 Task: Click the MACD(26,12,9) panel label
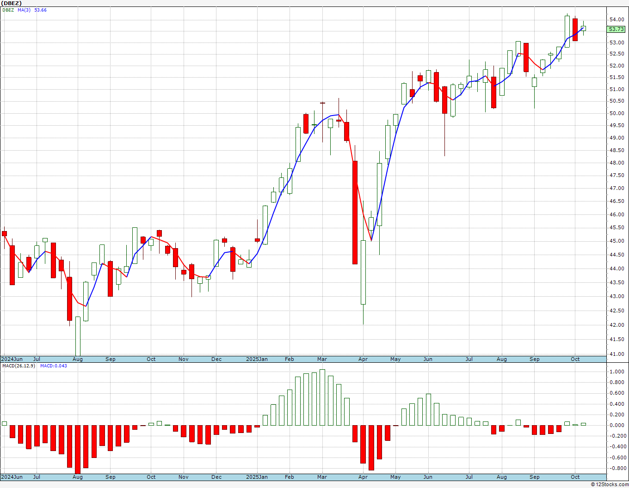click(x=18, y=366)
